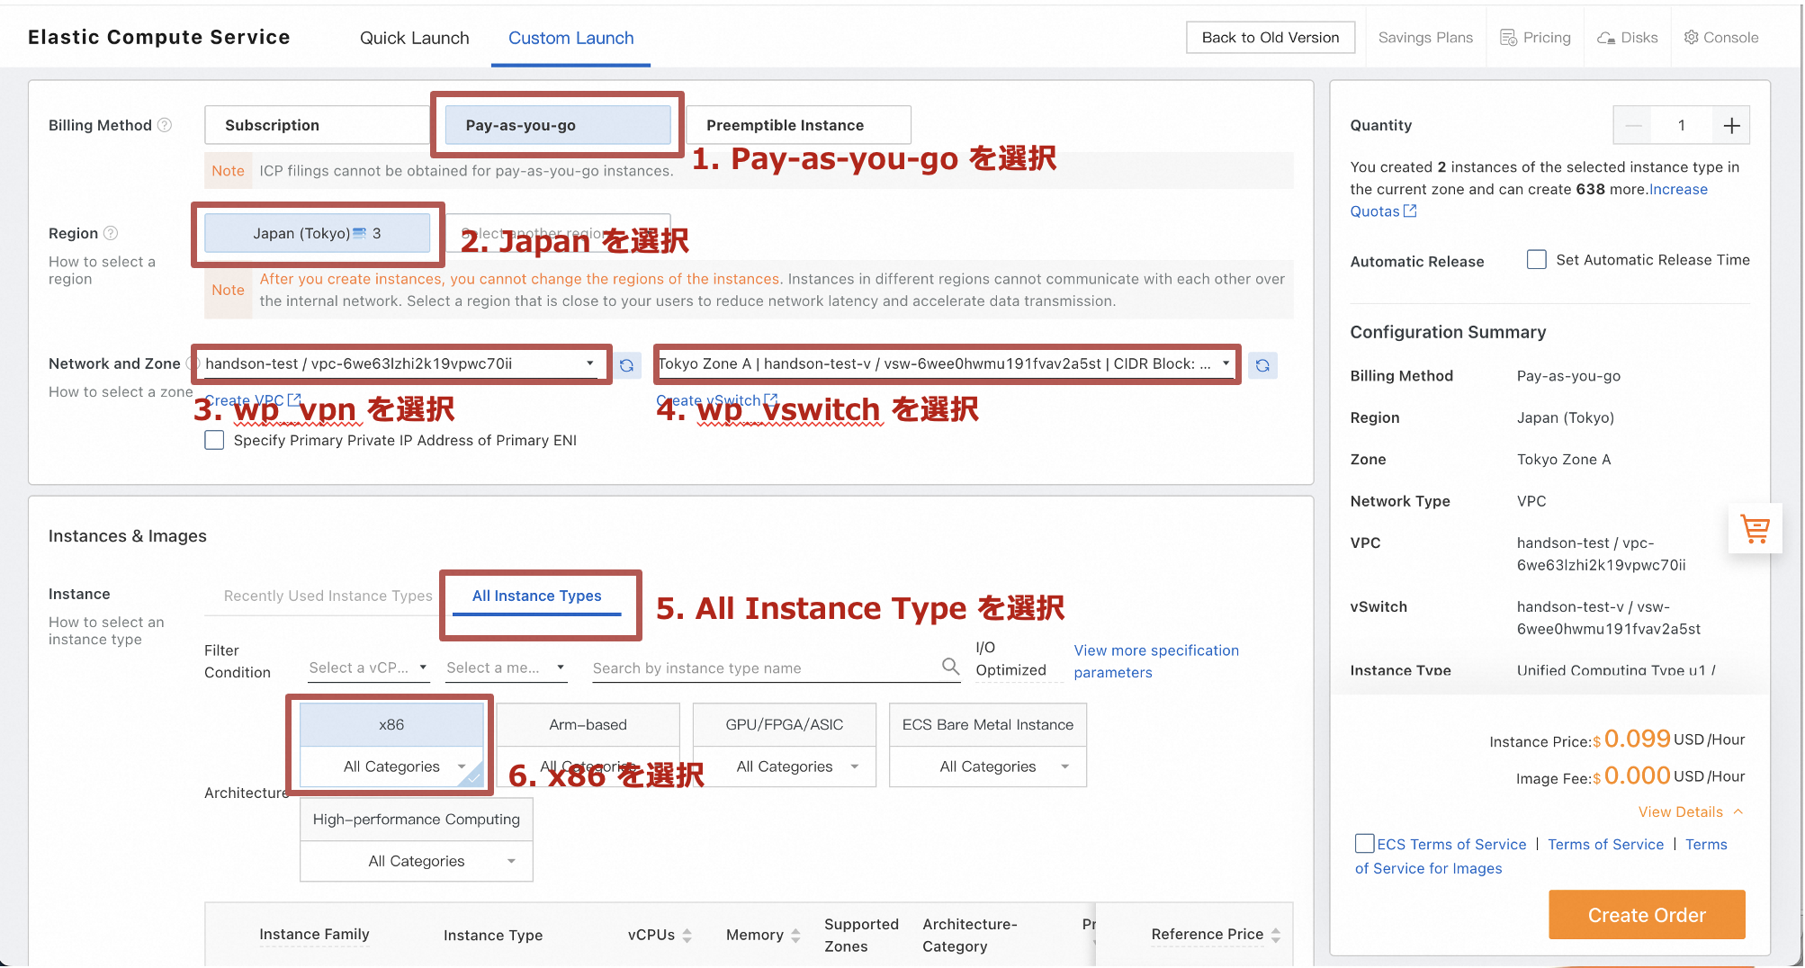Viewport: 1805px width, 968px height.
Task: Refresh the VPC list
Action: click(x=627, y=365)
